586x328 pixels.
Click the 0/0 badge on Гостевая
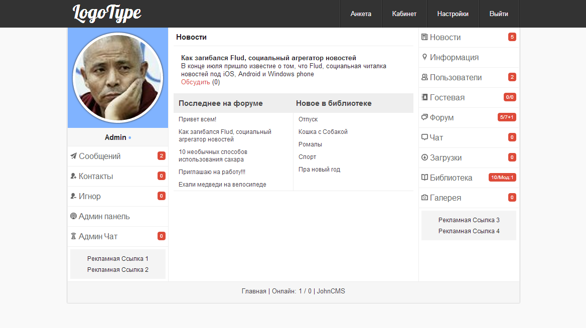[510, 97]
